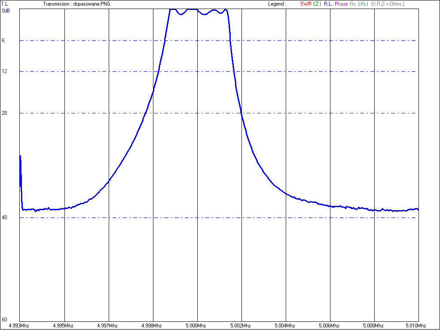Click the 4.993Mhz start frequency label
Viewport: 440px width, 330px height.
(20, 326)
